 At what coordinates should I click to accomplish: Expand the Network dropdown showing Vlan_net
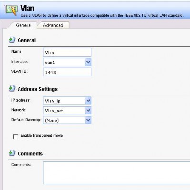click(x=67, y=111)
